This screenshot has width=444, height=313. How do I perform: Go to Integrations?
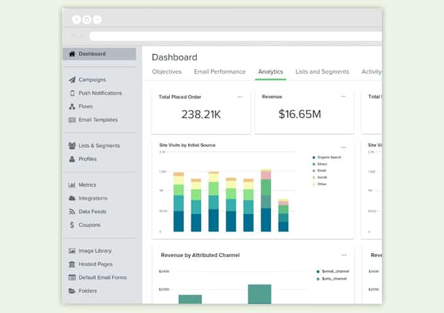93,198
